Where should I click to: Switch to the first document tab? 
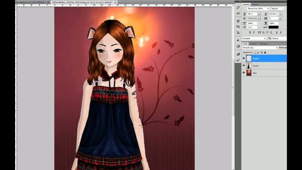[x=33, y=2]
